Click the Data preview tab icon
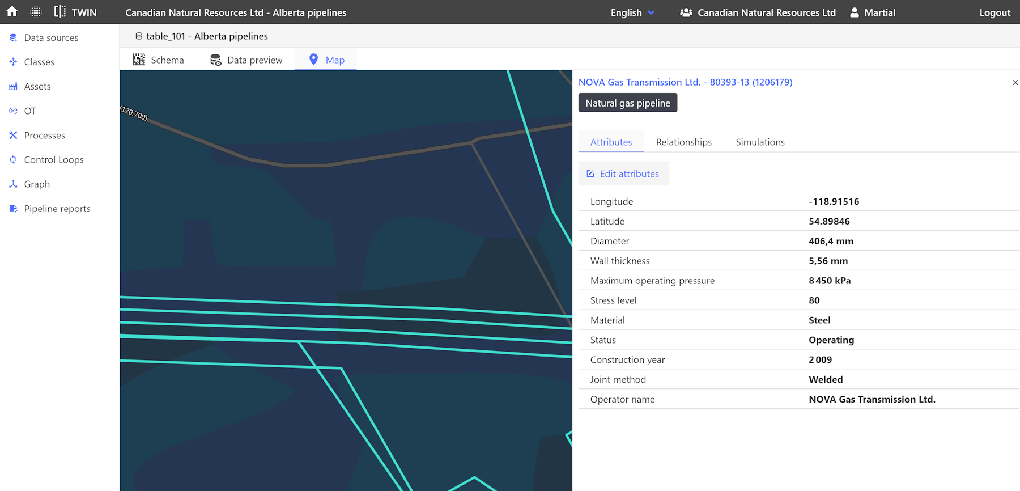The height and width of the screenshot is (491, 1020). click(215, 60)
